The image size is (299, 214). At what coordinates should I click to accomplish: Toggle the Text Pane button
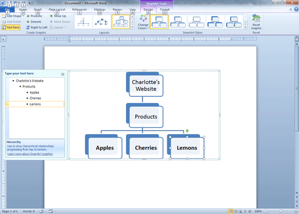pos(11,28)
